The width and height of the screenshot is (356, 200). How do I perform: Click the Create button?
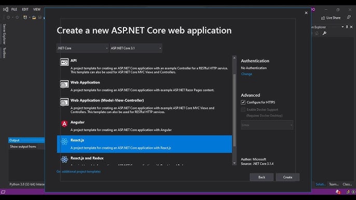click(287, 177)
